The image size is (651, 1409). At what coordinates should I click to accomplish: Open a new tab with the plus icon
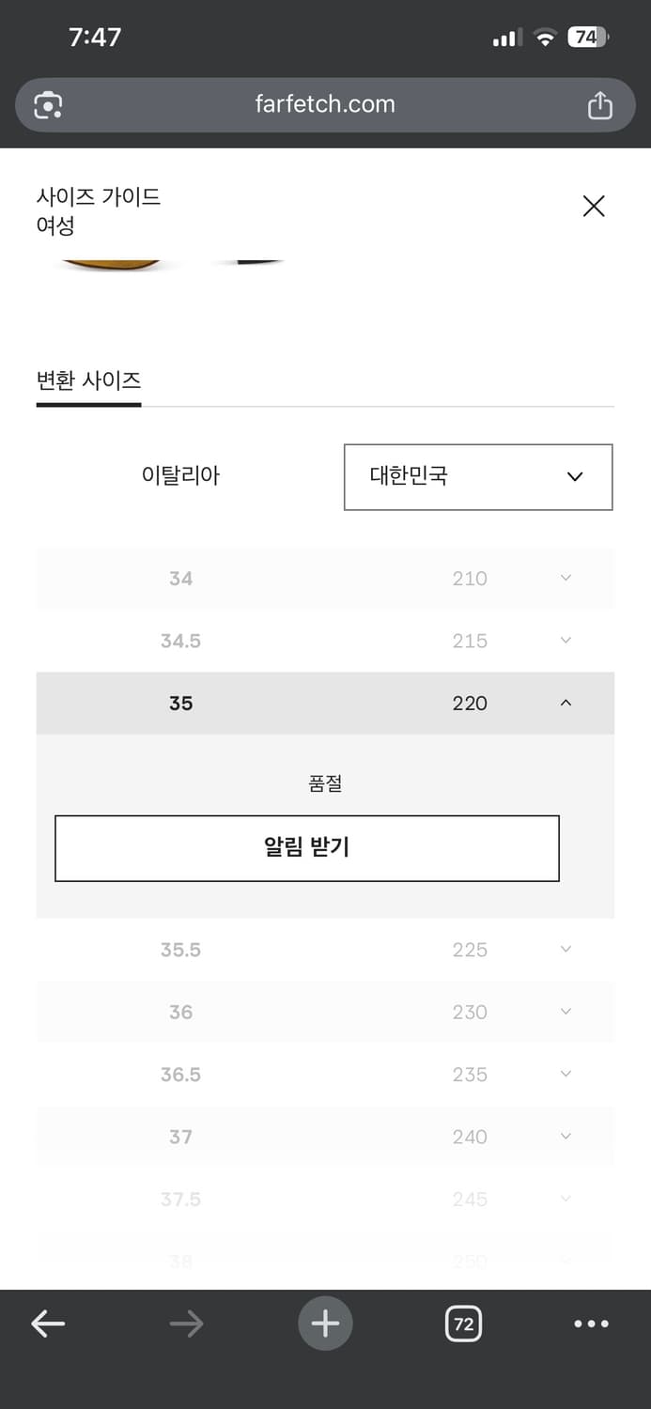(x=325, y=1324)
